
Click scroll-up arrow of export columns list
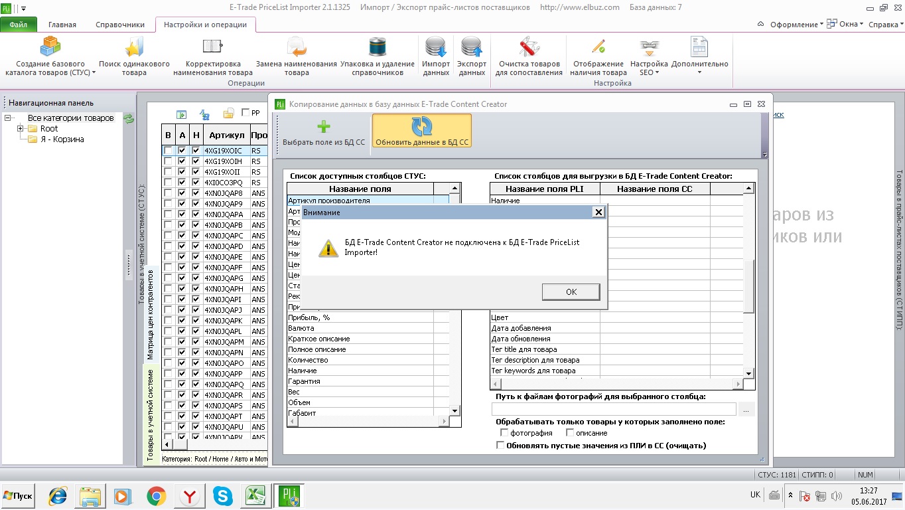pos(748,189)
